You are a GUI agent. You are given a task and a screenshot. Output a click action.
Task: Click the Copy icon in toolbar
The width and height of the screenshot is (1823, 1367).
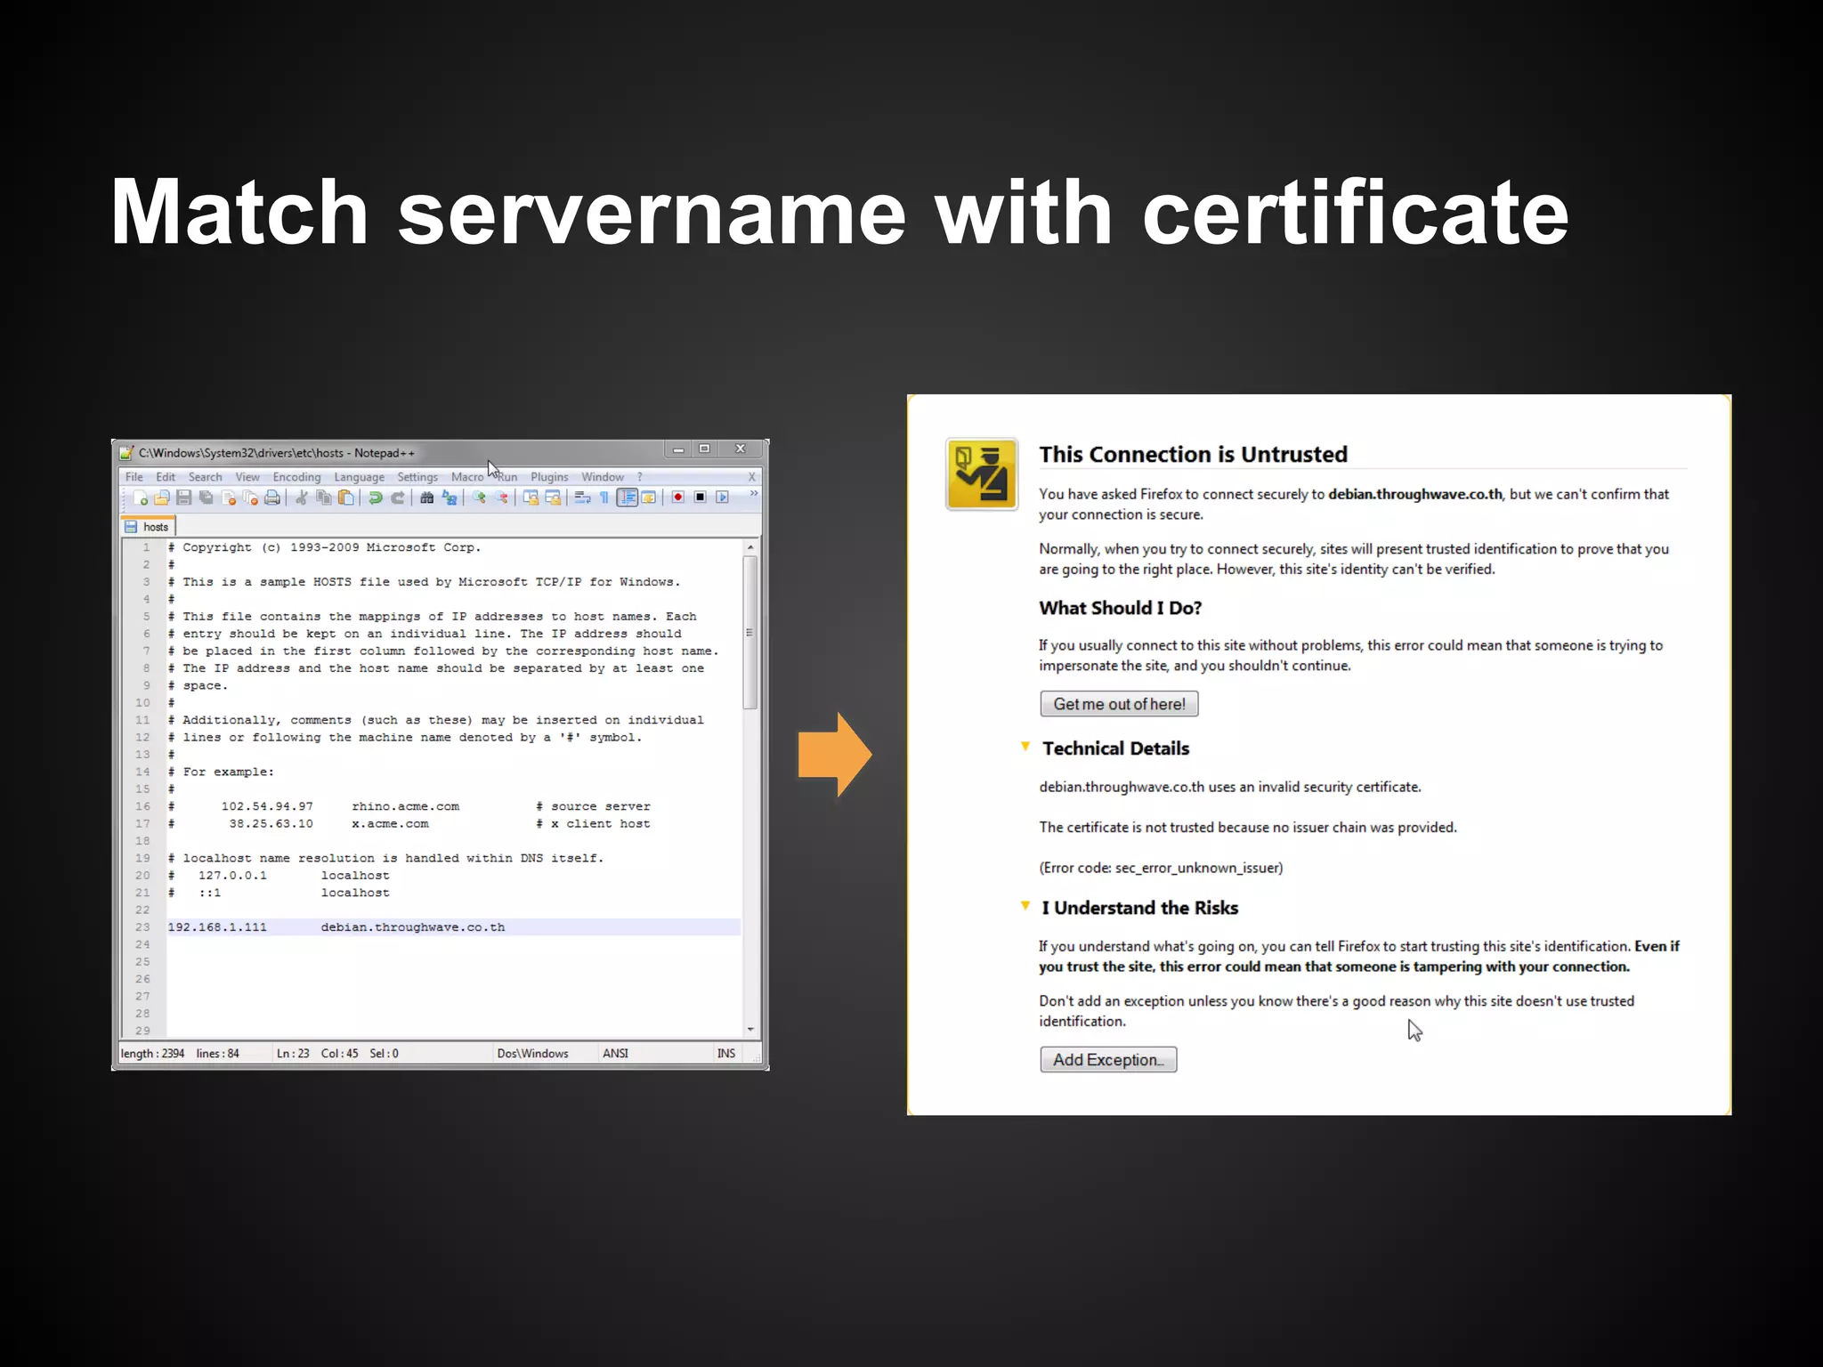tap(324, 497)
